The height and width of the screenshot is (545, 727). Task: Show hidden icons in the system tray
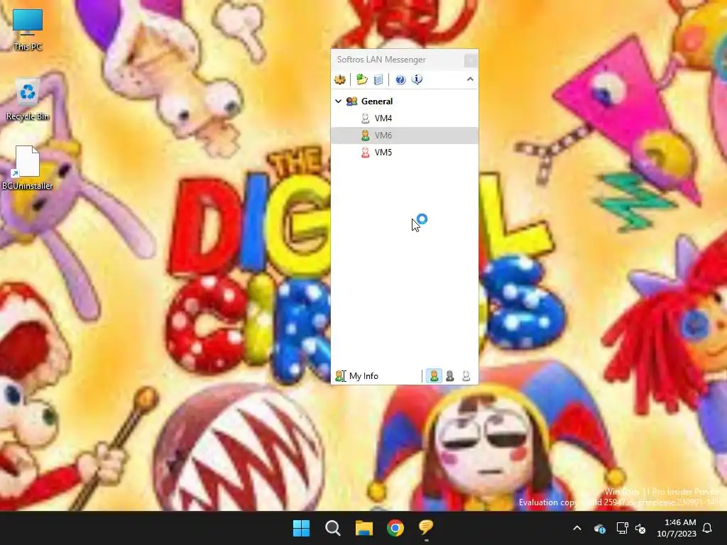(577, 528)
